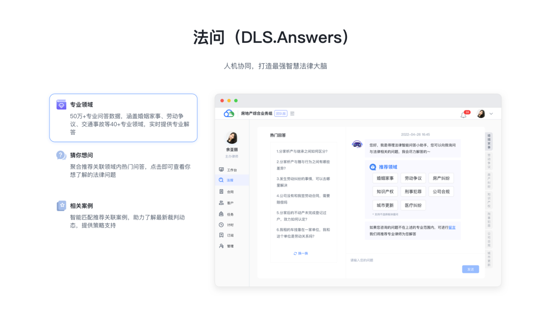Viewport: 551px width, 310px height.
Task: Open the hamburger menu next to 团队版
Action: [292, 113]
